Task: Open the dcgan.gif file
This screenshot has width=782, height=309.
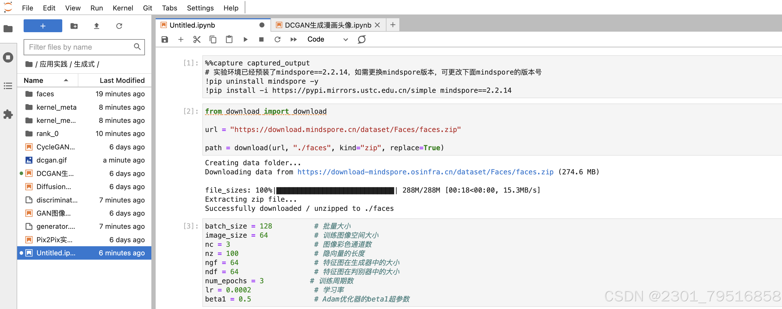Action: [51, 160]
